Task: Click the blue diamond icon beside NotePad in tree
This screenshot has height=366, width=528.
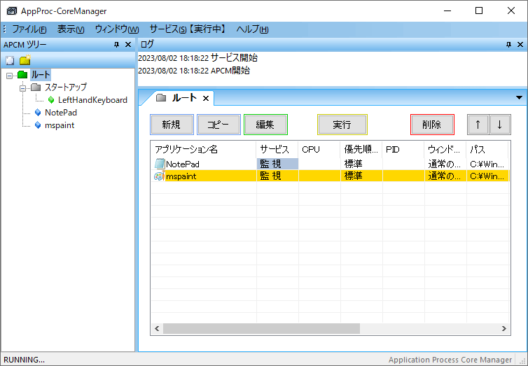Action: (38, 113)
